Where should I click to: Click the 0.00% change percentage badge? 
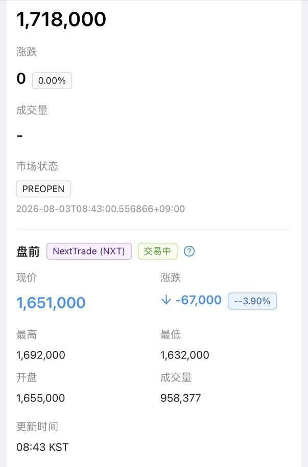tap(52, 81)
